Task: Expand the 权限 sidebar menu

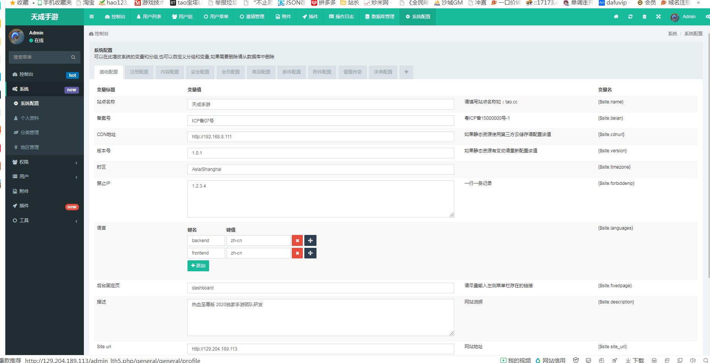Action: (44, 162)
